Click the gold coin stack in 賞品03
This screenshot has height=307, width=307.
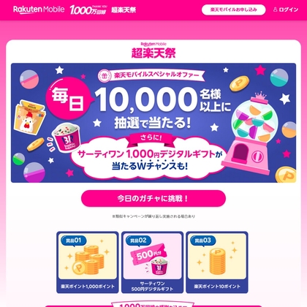(218, 261)
